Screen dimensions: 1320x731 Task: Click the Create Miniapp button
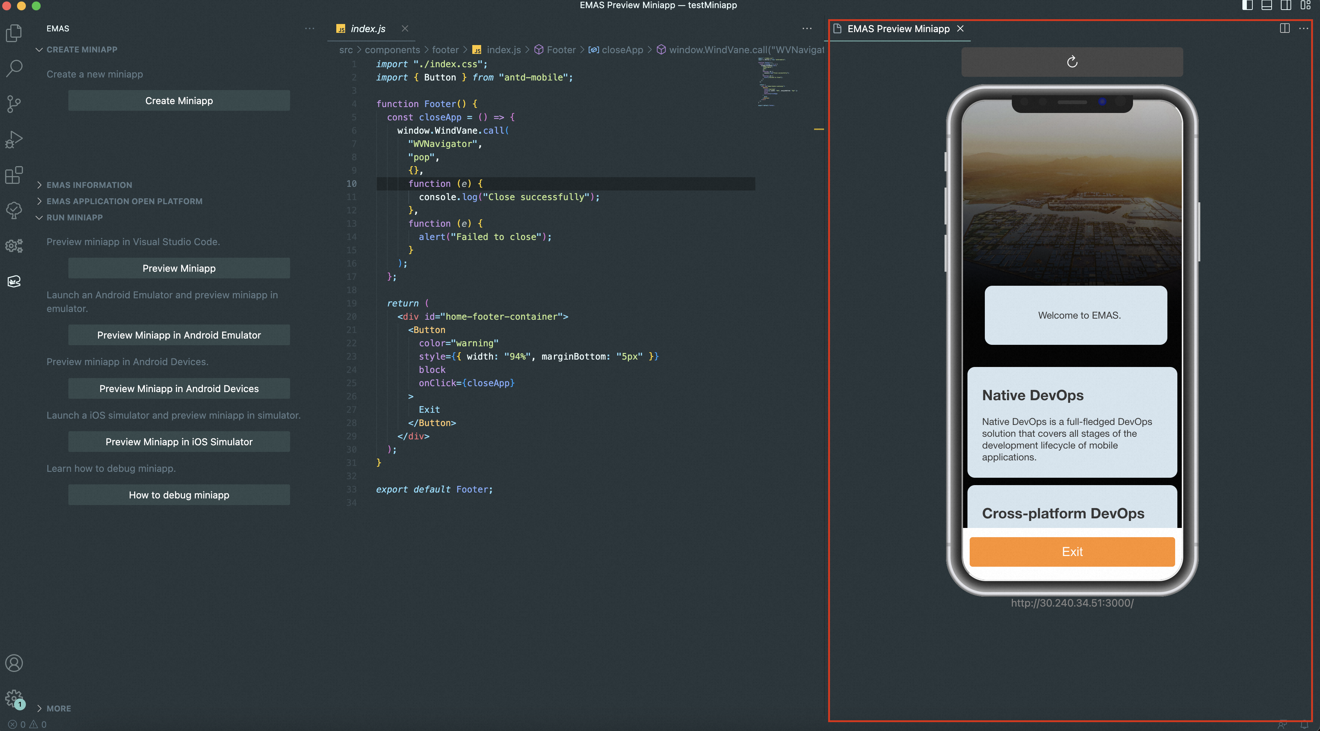[x=179, y=101]
